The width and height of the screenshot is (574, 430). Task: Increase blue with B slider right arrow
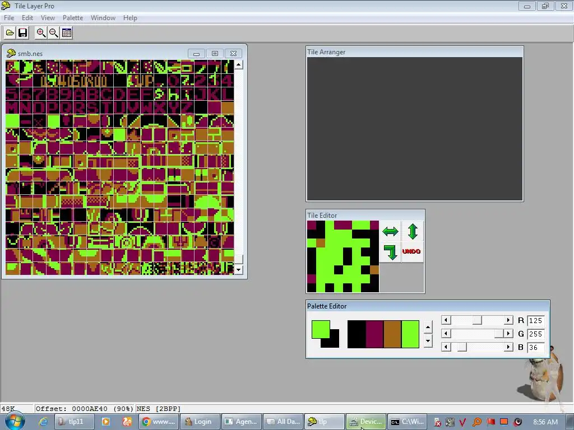[x=508, y=347]
